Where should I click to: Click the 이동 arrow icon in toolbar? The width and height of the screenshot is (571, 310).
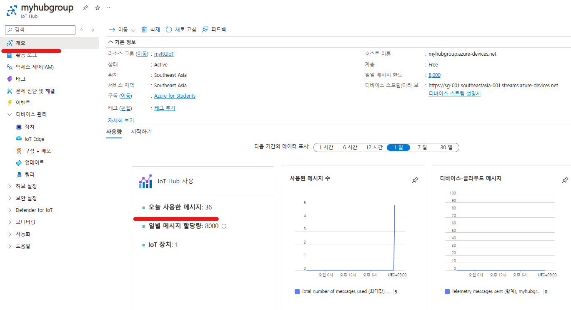tap(112, 30)
